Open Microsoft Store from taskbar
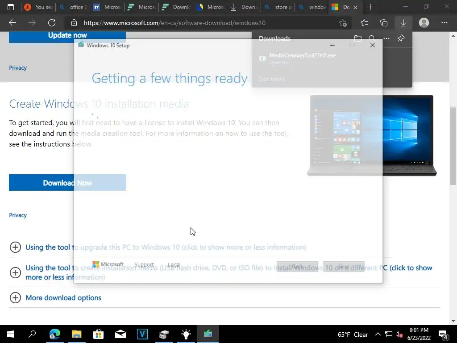457x343 pixels. pos(98,334)
